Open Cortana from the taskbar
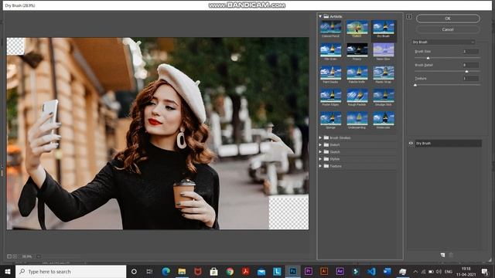The height and width of the screenshot is (278, 495). pos(134,271)
